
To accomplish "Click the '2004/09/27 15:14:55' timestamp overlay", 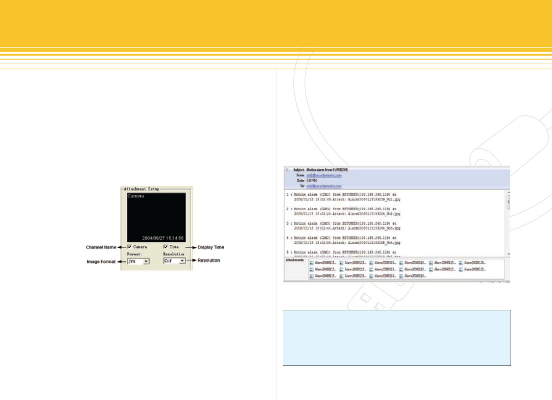I will click(x=163, y=238).
